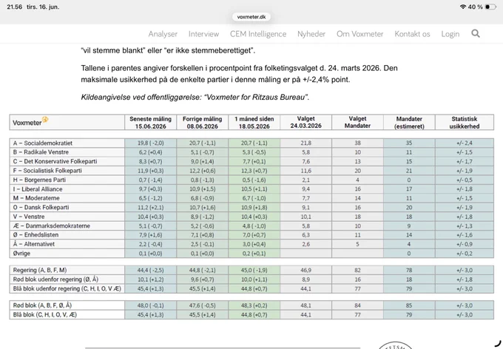The width and height of the screenshot is (503, 349).
Task: Click the 'Mandater (estimeret)' column header
Action: pyautogui.click(x=409, y=122)
